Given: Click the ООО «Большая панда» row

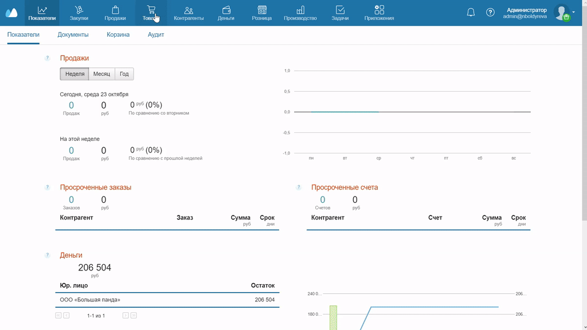Looking at the screenshot, I should pyautogui.click(x=167, y=300).
